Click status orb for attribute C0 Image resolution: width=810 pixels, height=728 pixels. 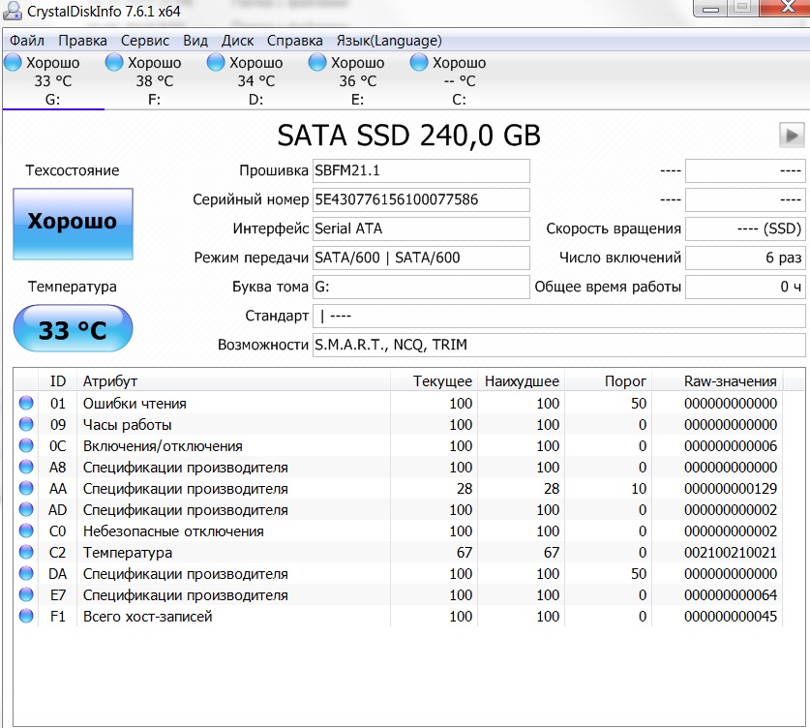pyautogui.click(x=26, y=531)
